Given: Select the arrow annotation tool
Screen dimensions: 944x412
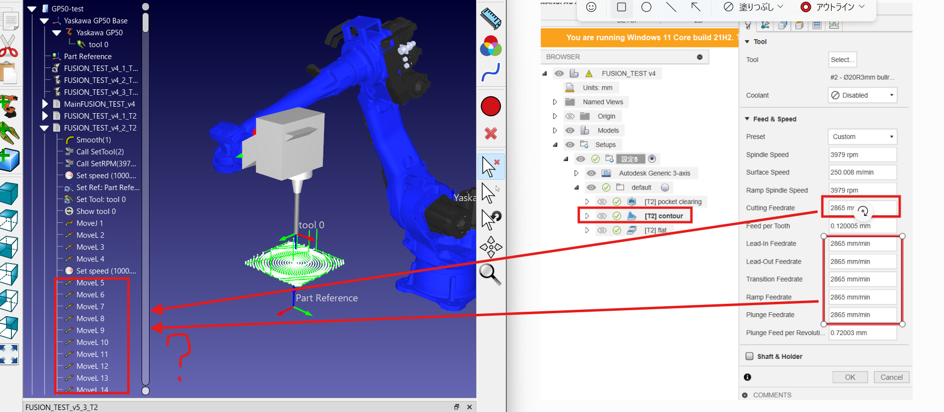Looking at the screenshot, I should click(x=696, y=7).
